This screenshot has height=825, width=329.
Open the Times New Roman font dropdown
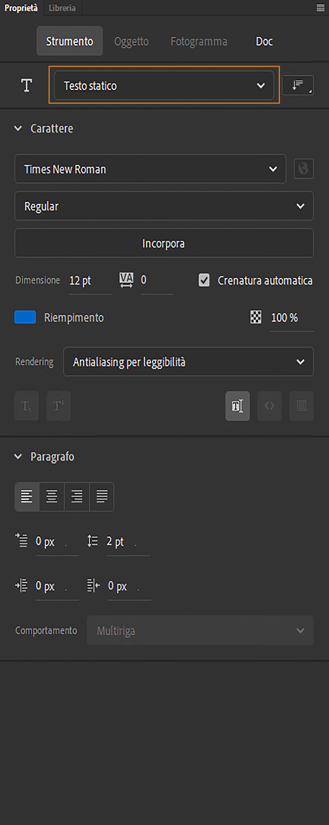tap(150, 169)
